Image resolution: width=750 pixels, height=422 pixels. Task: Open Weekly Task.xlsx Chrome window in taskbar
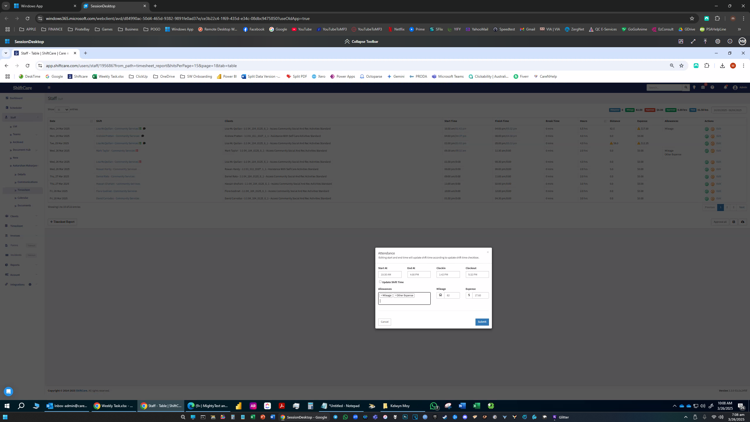[x=114, y=406]
